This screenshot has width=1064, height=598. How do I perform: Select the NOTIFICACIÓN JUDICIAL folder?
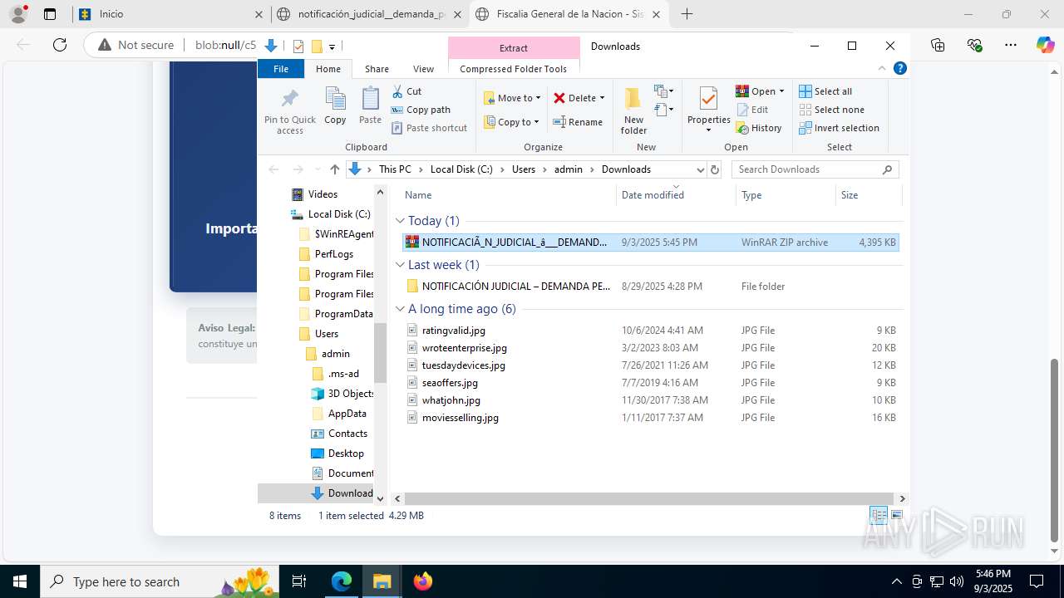650,287
